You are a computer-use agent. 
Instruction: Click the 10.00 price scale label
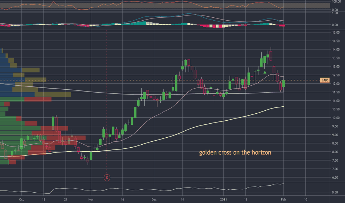click(336, 118)
